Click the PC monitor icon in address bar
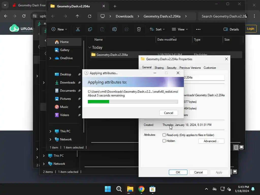The height and width of the screenshot is (195, 260). point(103,16)
